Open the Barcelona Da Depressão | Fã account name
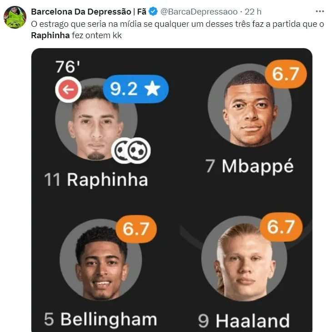Viewport: 326px width, 332px height. click(x=88, y=11)
